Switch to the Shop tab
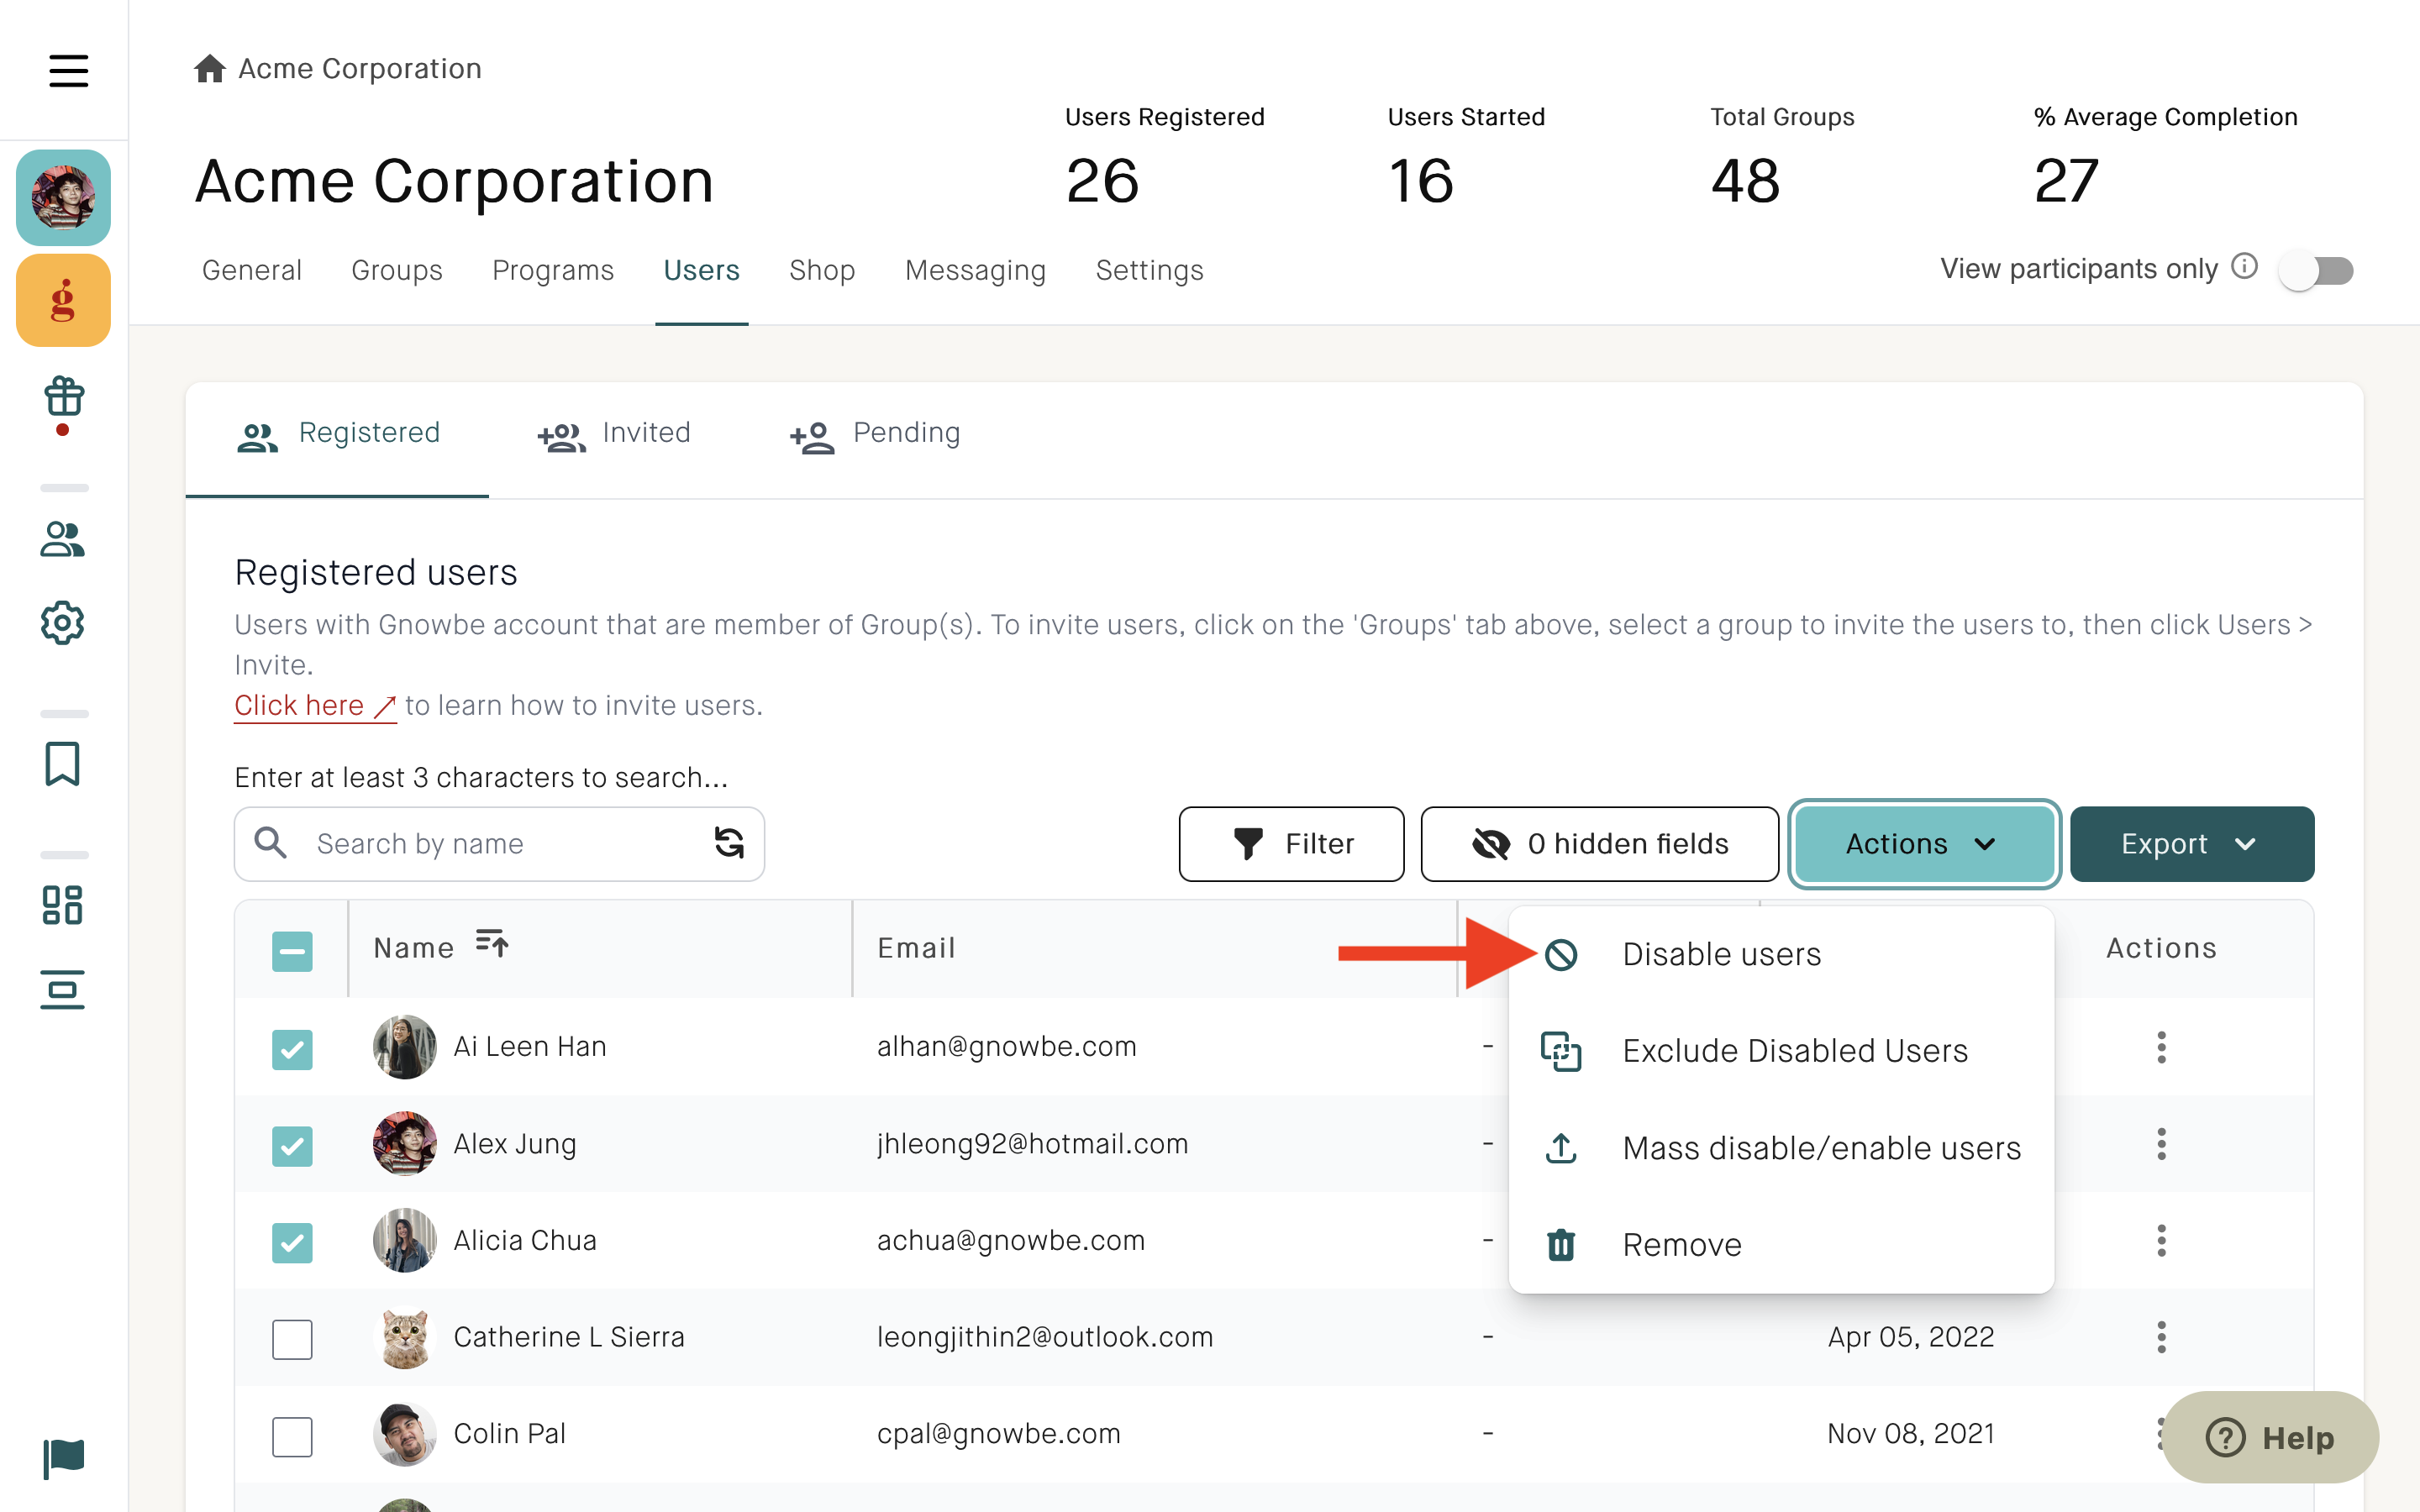The height and width of the screenshot is (1512, 2420). pos(821,270)
